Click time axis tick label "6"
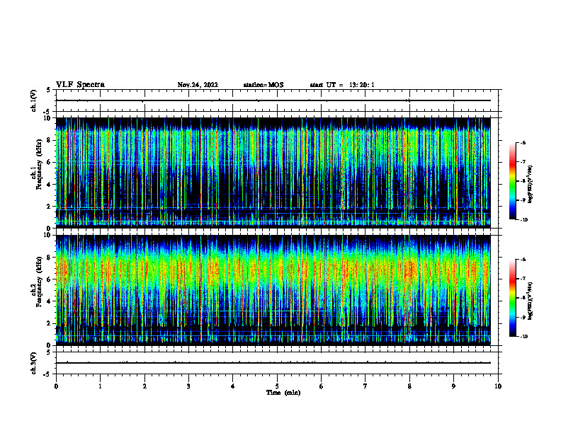The image size is (561, 433). (322, 386)
